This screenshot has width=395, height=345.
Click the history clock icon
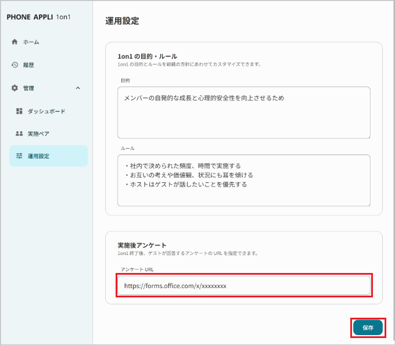[15, 64]
